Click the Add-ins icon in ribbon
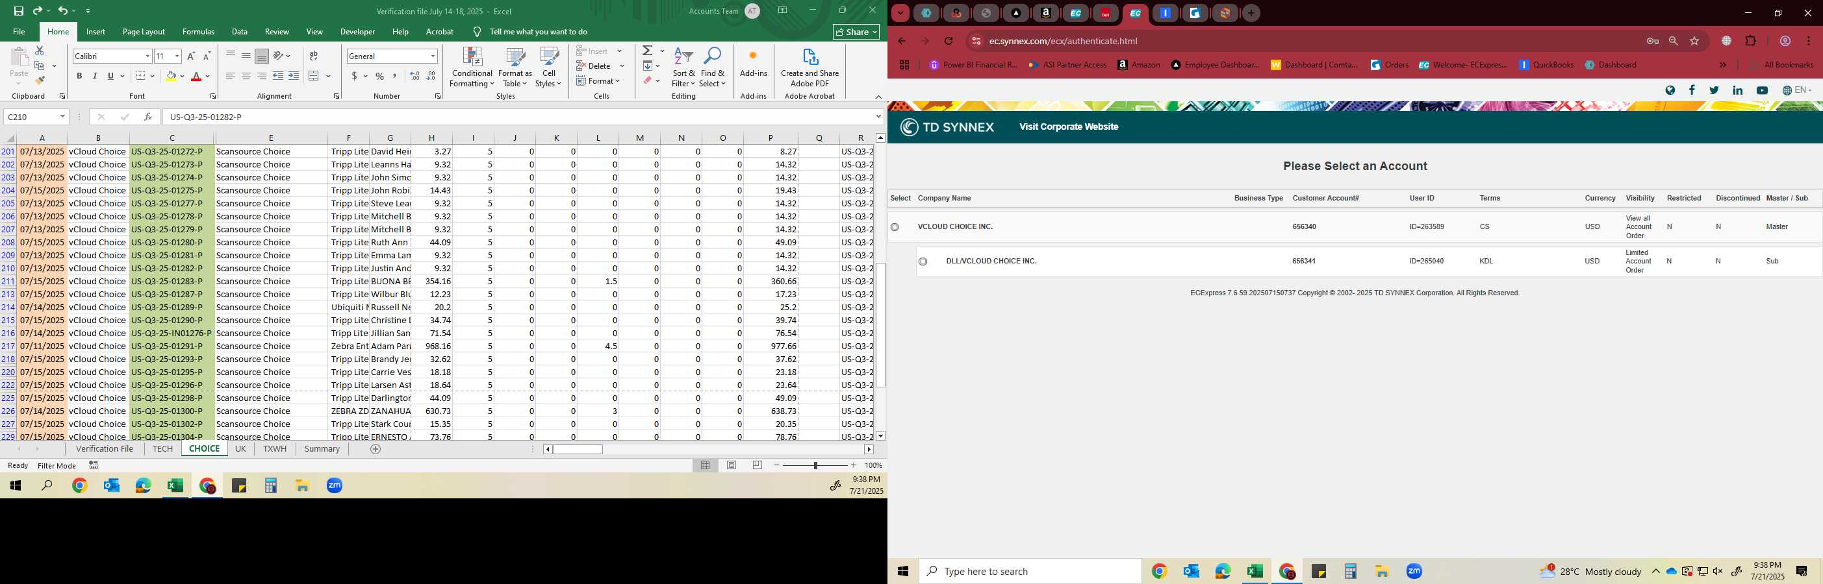This screenshot has height=584, width=1823. pos(753,62)
